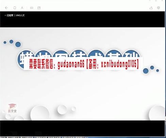Click the largest blue dot at slide's right
Image resolution: width=166 pixels, height=138 pixels.
pos(146,71)
